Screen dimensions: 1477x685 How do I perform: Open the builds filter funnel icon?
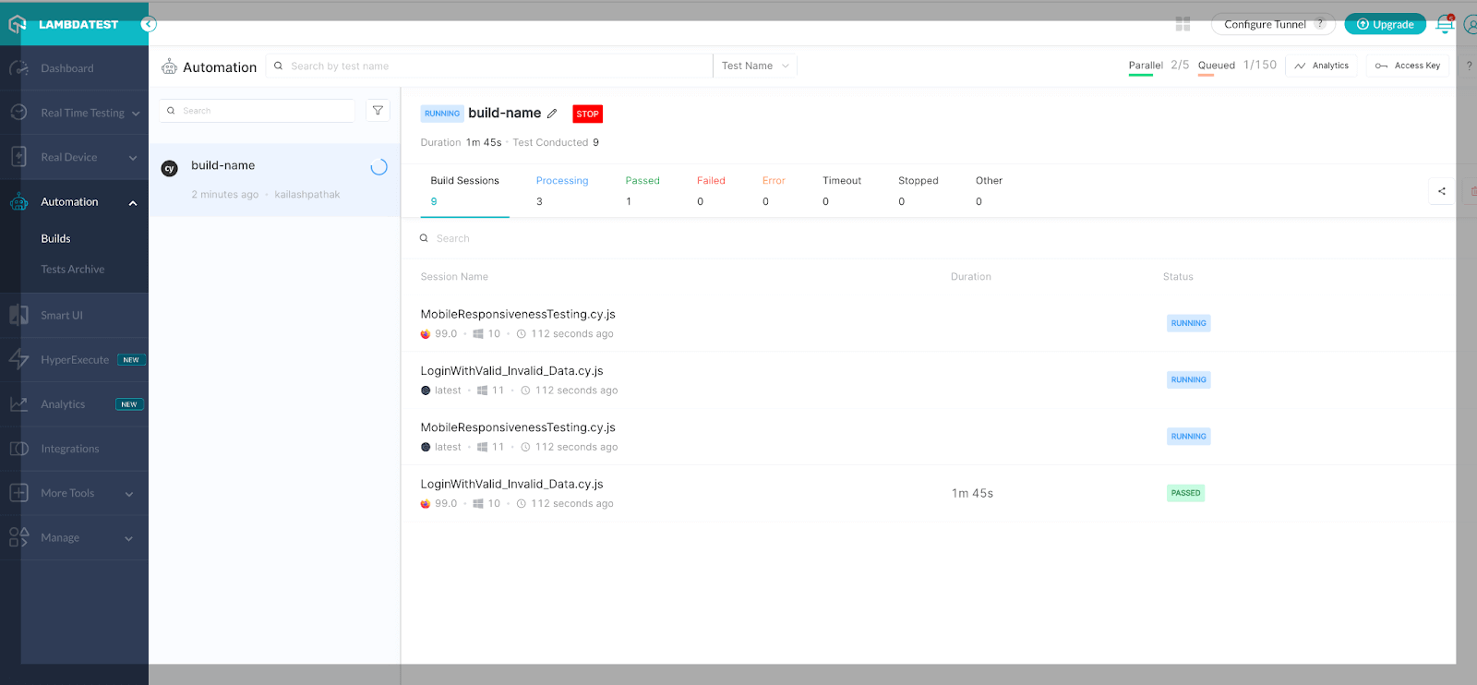(x=378, y=111)
